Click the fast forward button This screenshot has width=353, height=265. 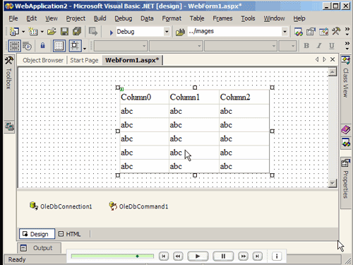[244, 256]
